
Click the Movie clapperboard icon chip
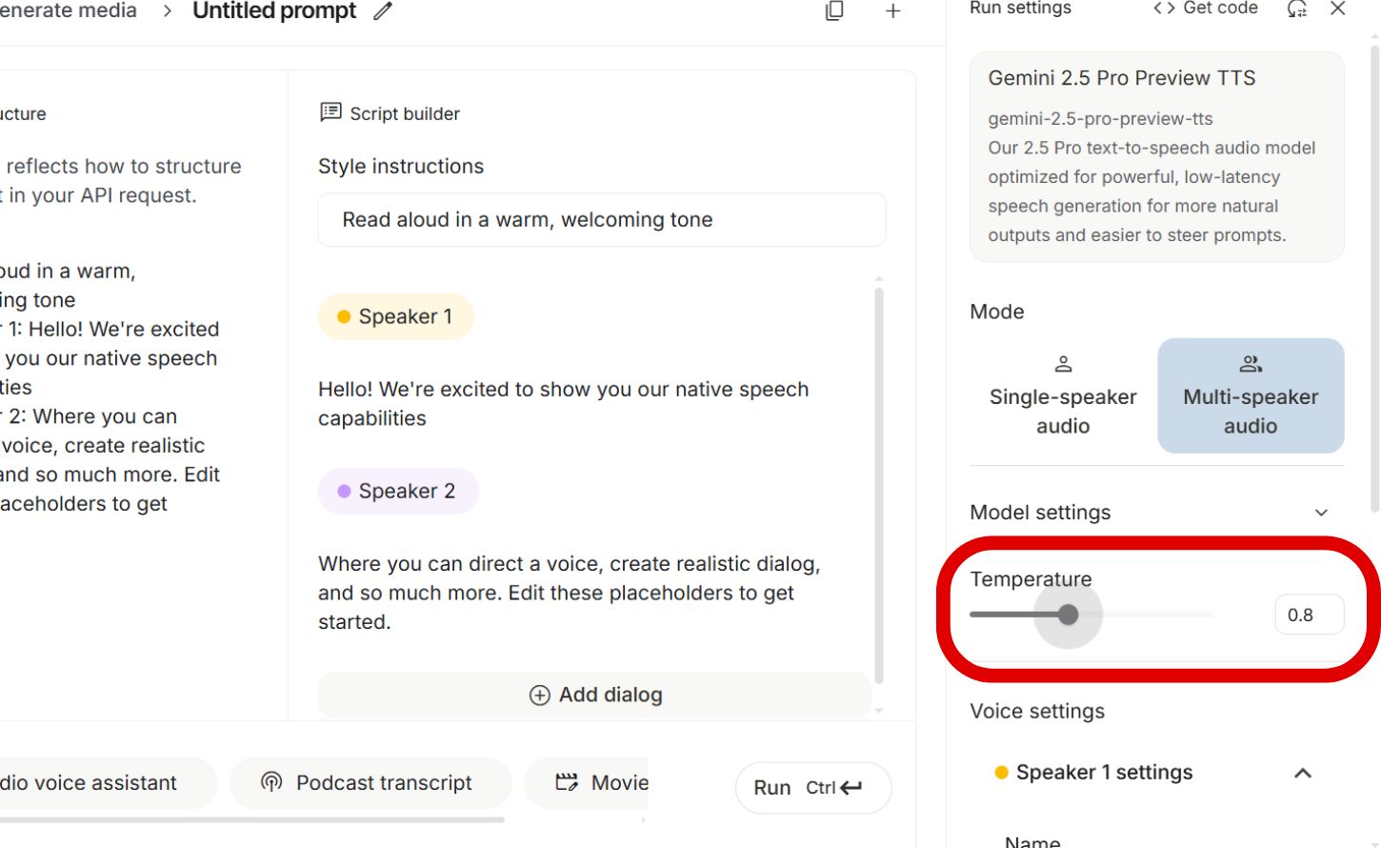click(567, 782)
